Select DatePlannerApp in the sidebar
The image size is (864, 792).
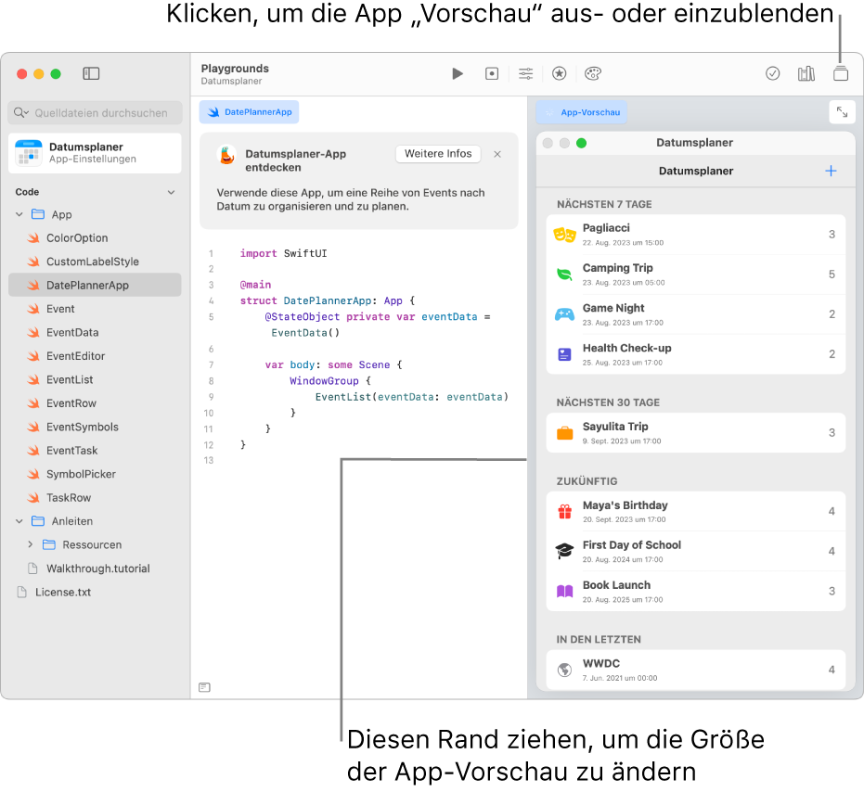(95, 286)
